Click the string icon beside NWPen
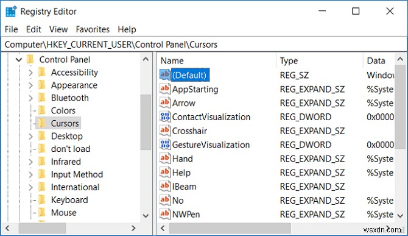The width and height of the screenshot is (408, 236). tap(165, 214)
